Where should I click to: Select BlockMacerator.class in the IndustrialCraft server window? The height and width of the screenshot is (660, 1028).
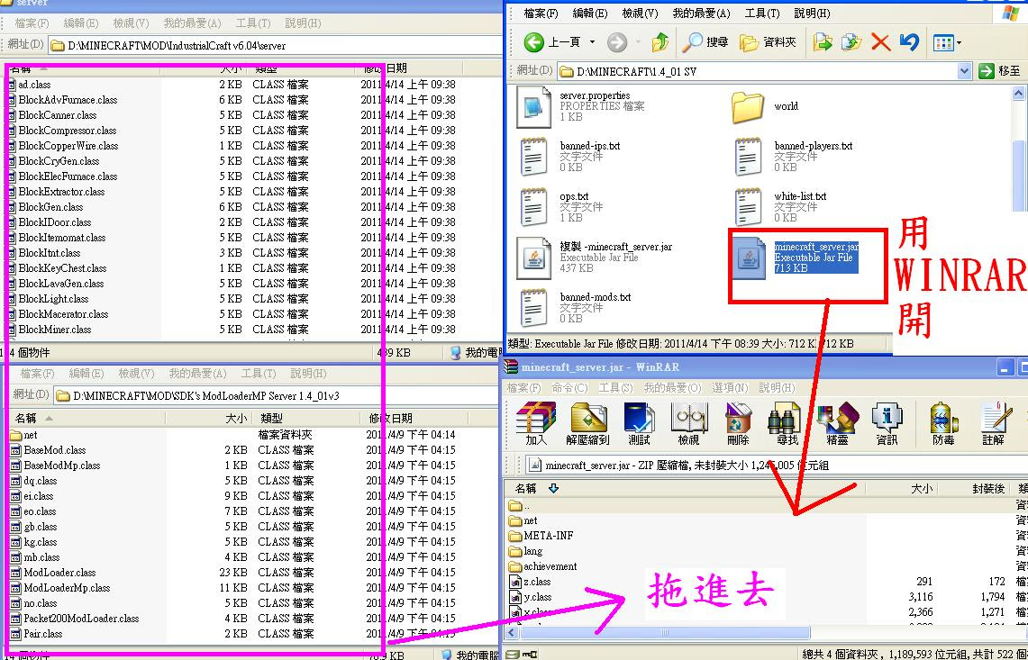tap(58, 314)
